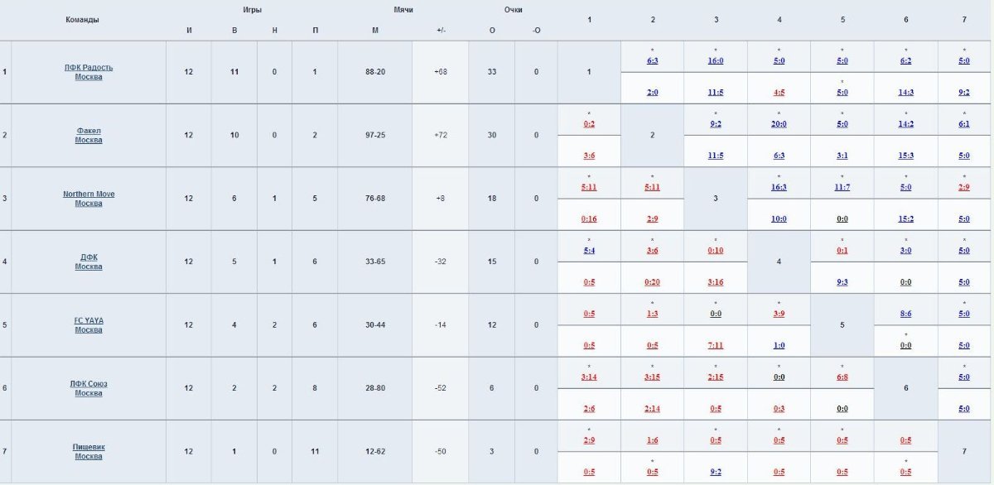This screenshot has height=485, width=994.
Task: Click the 15:3 score link
Action: click(x=905, y=156)
